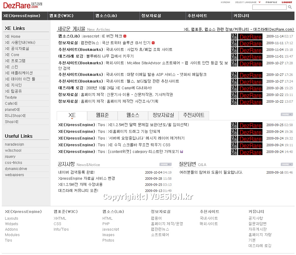Image resolution: width=296 pixels, height=255 pixels.
Task: Click the DezRare.com site logo
Action: [23, 5]
